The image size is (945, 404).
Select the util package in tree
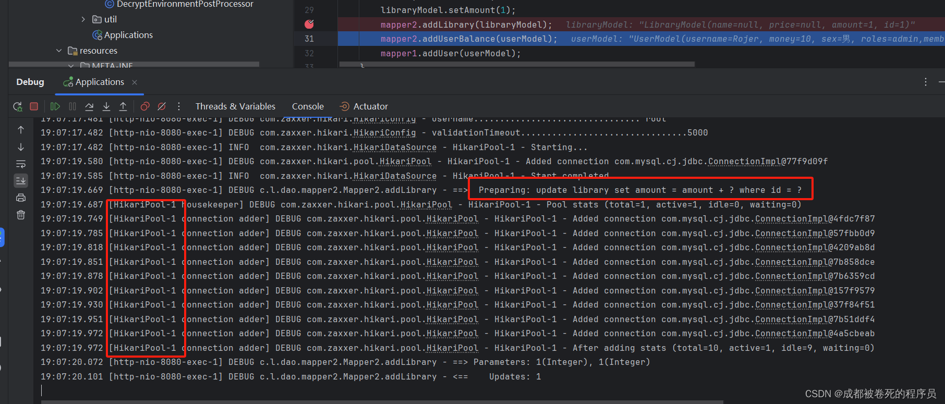(104, 19)
